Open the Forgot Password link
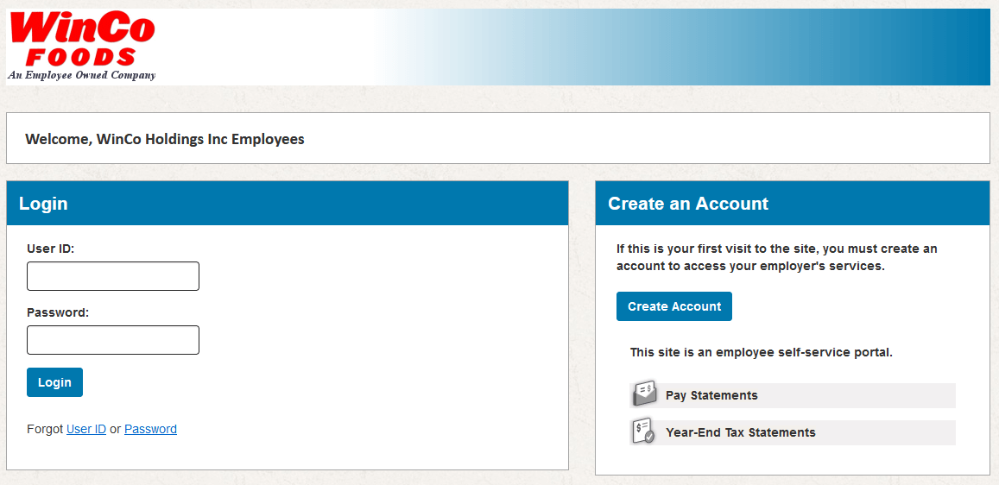This screenshot has height=485, width=999. point(150,429)
